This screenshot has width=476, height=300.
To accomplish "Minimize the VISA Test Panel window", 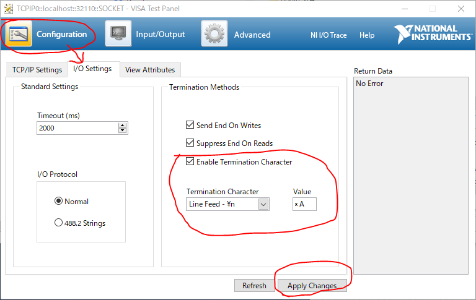I will (405, 9).
